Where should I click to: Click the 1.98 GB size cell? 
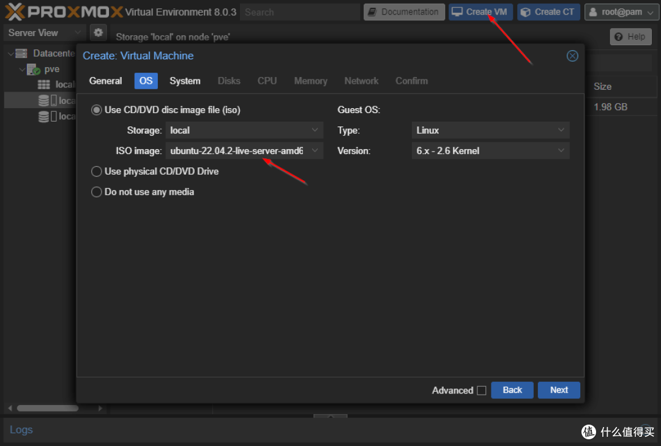pos(610,107)
